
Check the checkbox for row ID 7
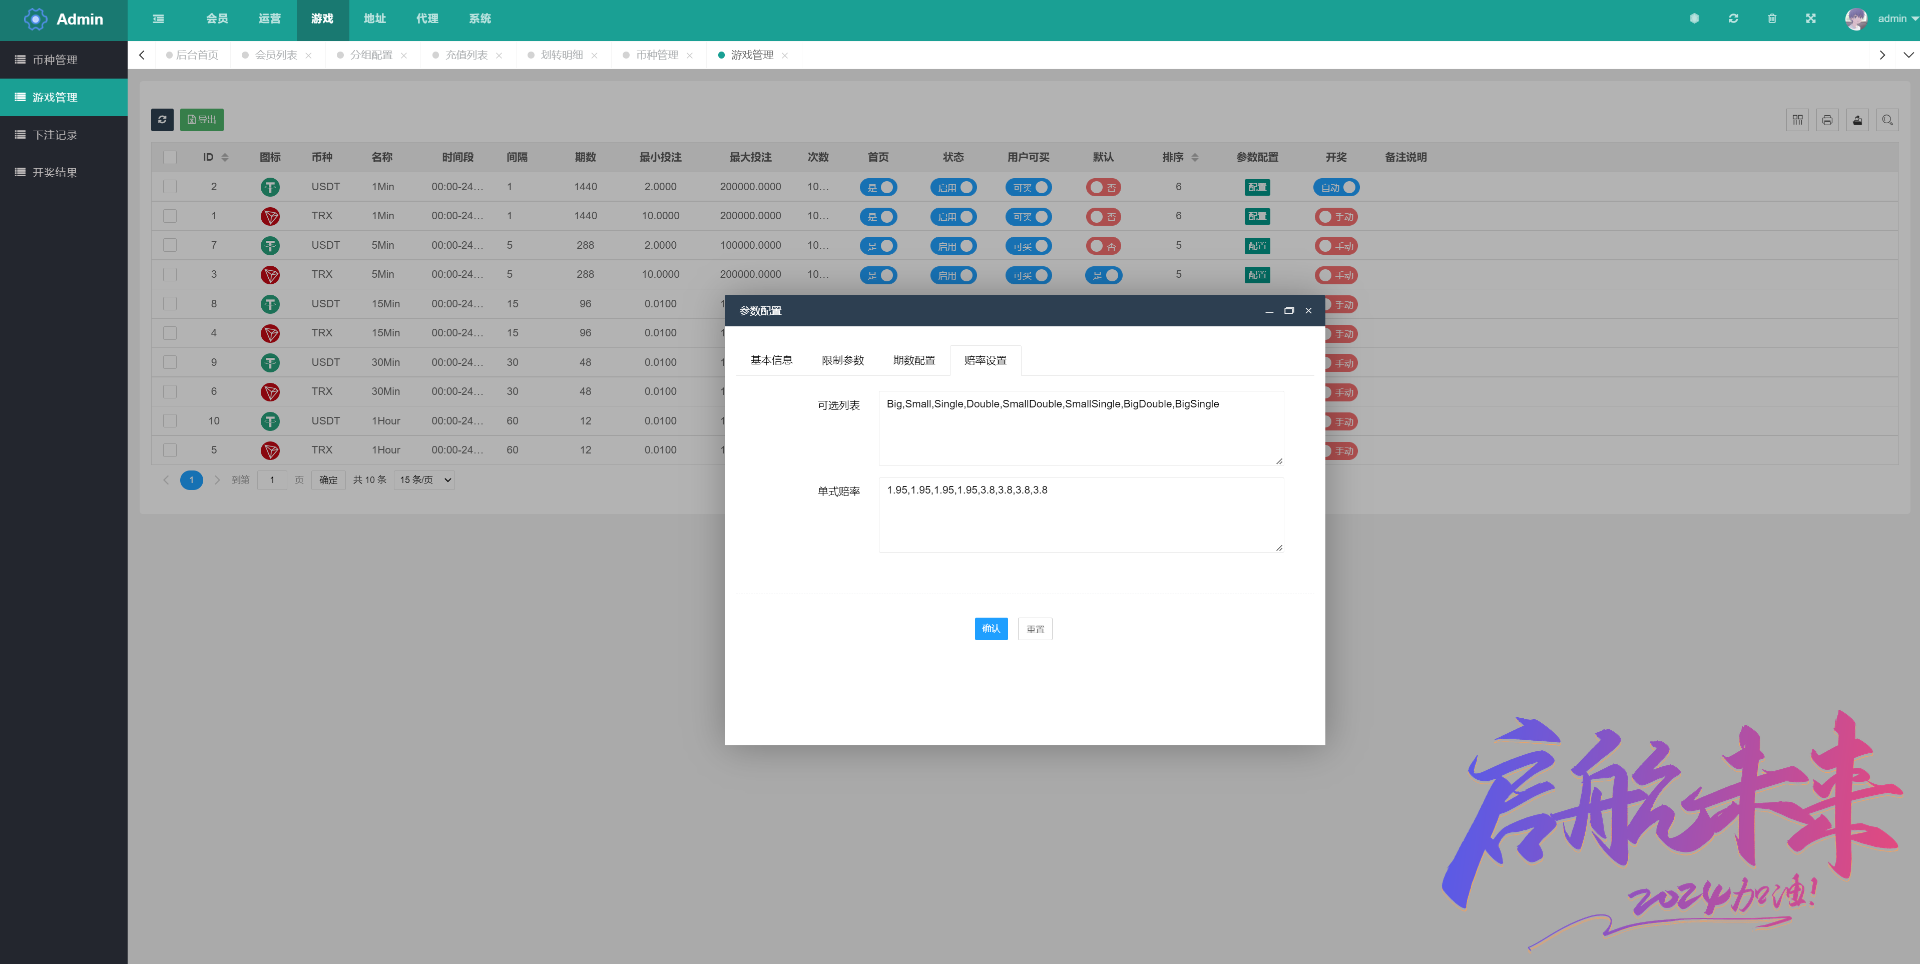point(170,245)
